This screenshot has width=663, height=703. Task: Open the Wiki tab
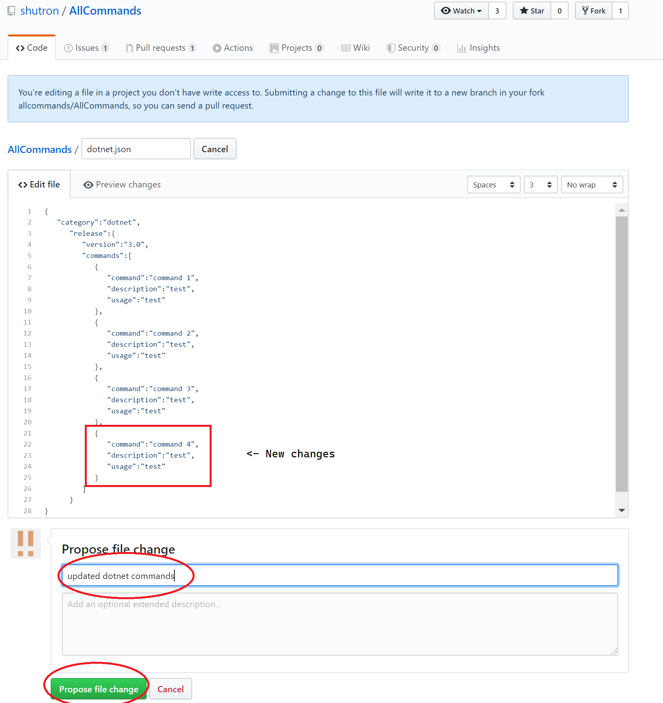[355, 48]
